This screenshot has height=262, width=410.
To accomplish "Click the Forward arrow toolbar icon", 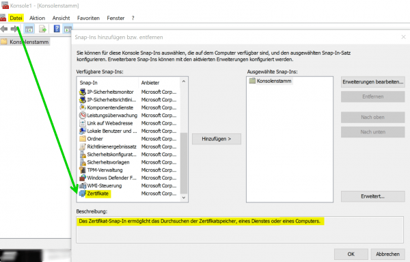I will click(x=14, y=29).
